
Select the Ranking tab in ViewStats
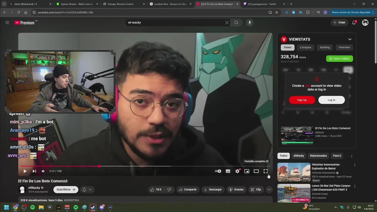pyautogui.click(x=325, y=47)
